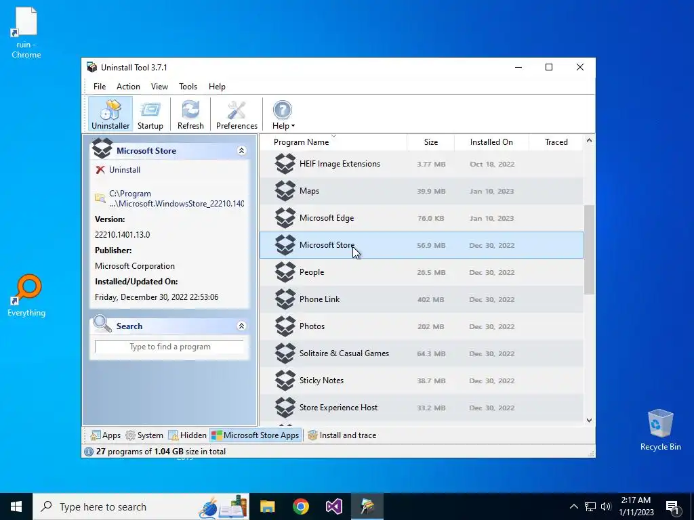Open the Help toolbar dropdown
Viewport: 694px width, 520px height.
pyautogui.click(x=283, y=114)
